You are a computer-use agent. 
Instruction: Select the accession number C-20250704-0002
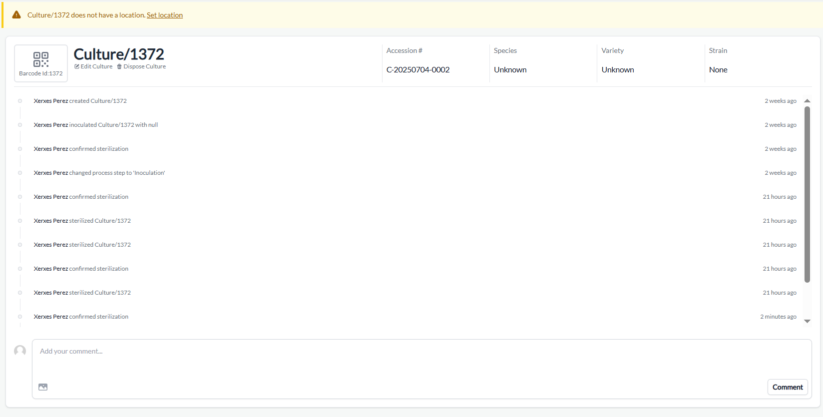point(418,70)
